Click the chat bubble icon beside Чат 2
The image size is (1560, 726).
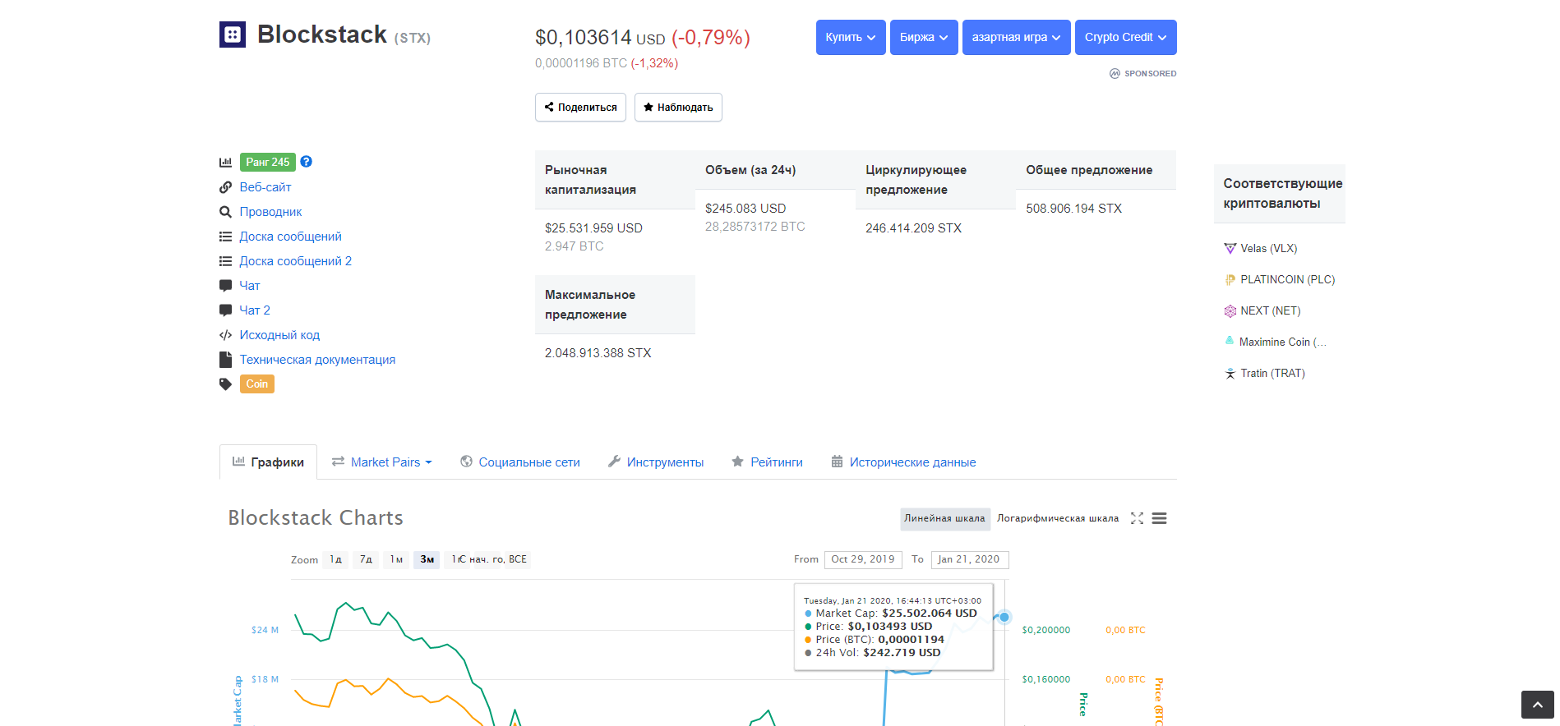coord(225,310)
